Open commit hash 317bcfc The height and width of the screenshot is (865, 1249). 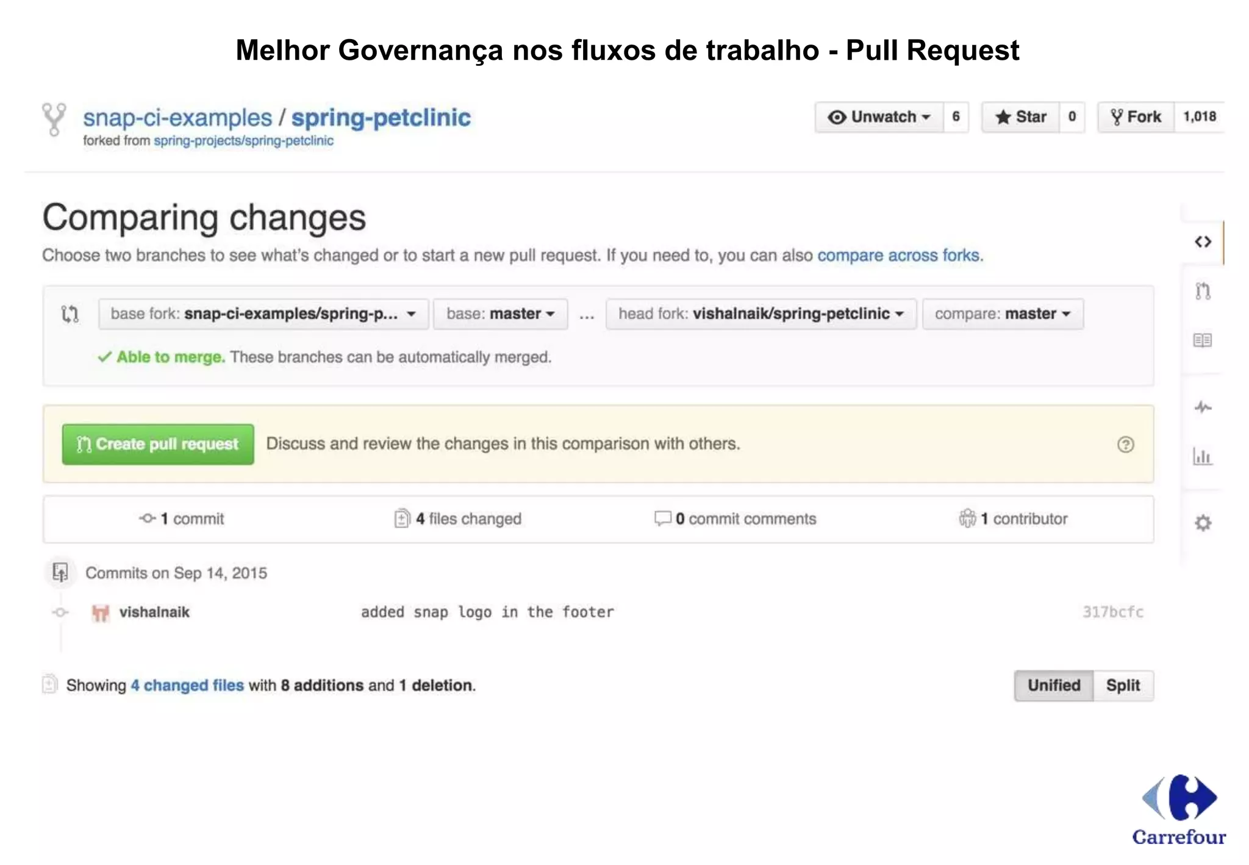1113,612
